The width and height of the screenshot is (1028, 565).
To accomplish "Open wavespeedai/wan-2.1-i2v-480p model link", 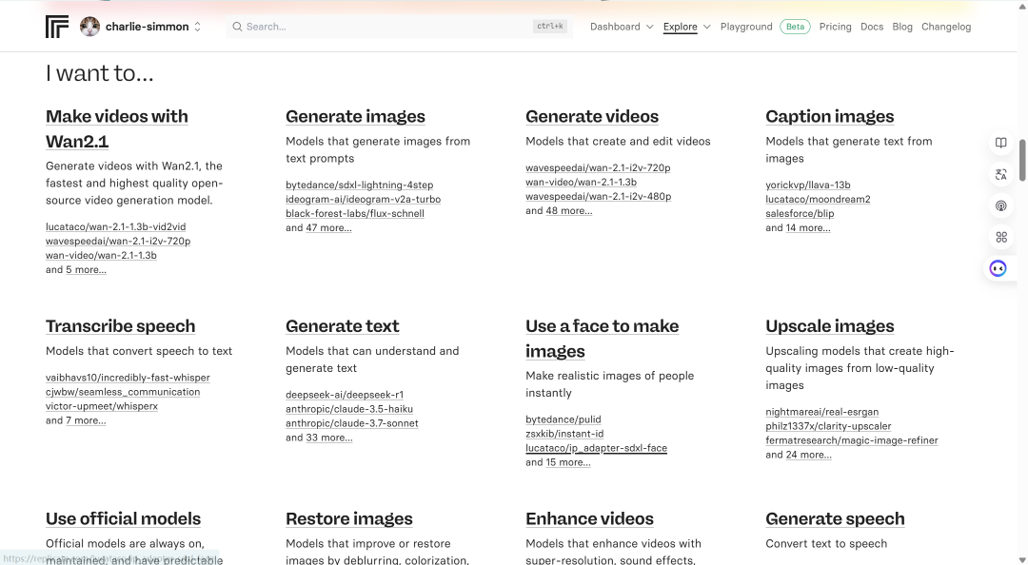I will (598, 197).
